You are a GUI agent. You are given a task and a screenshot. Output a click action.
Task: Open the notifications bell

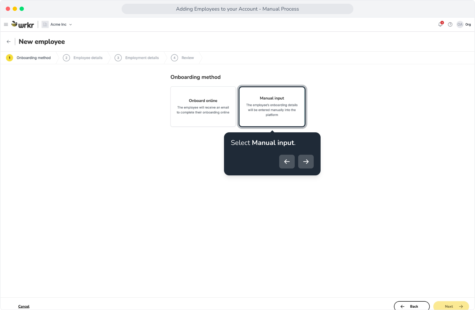(440, 24)
